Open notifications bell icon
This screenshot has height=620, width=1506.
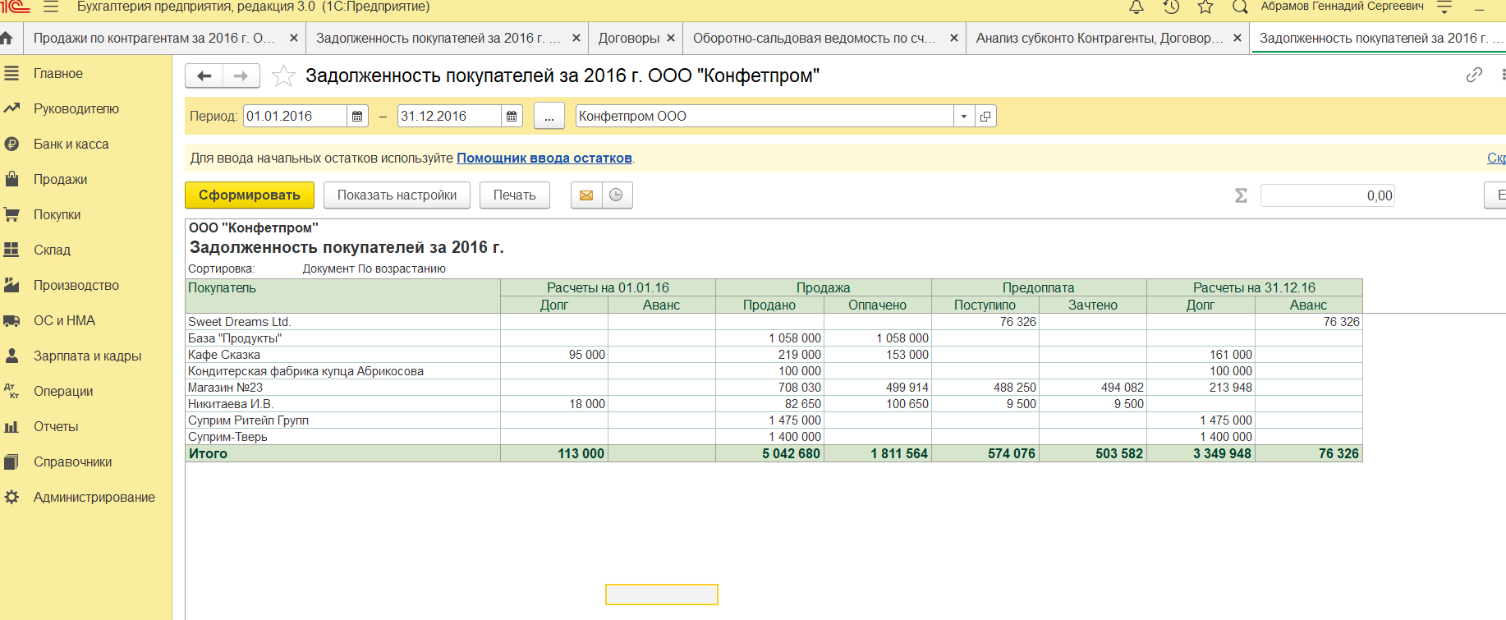(1136, 7)
